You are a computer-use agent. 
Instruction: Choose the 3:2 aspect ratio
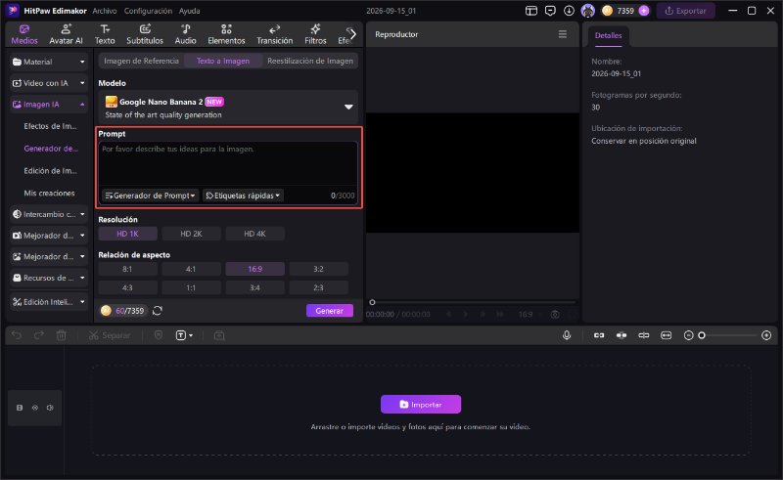point(319,269)
